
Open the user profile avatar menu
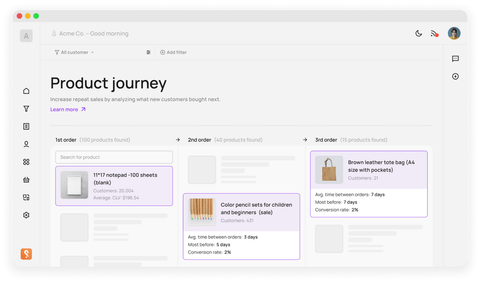[454, 33]
